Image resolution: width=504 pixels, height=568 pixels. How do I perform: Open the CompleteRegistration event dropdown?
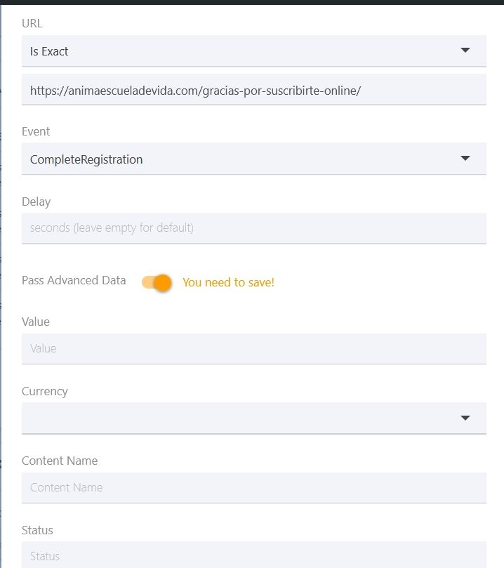pos(254,159)
